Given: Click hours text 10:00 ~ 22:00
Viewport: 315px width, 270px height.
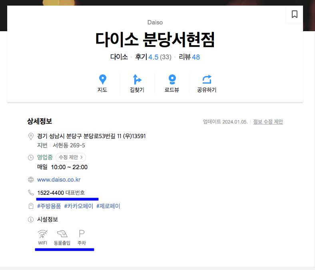Looking at the screenshot, I should point(69,167).
